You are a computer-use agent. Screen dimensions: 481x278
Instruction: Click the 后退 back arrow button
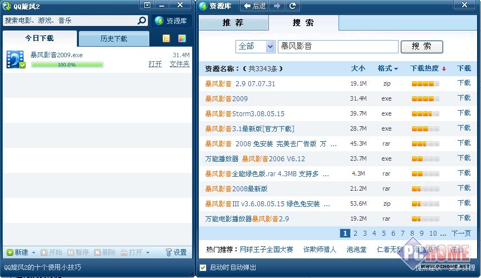coord(254,6)
